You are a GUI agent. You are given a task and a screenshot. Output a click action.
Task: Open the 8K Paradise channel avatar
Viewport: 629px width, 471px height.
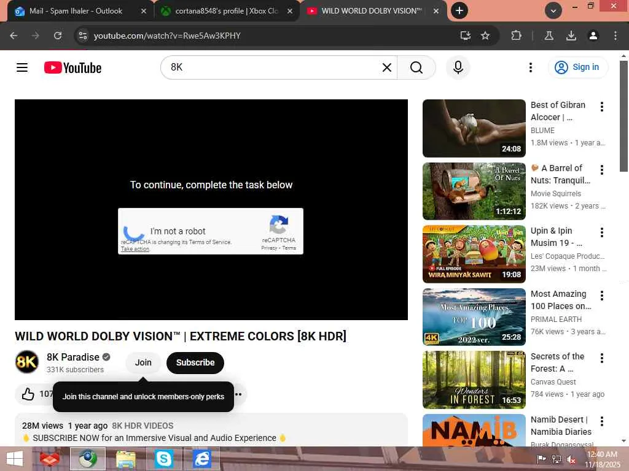point(27,362)
